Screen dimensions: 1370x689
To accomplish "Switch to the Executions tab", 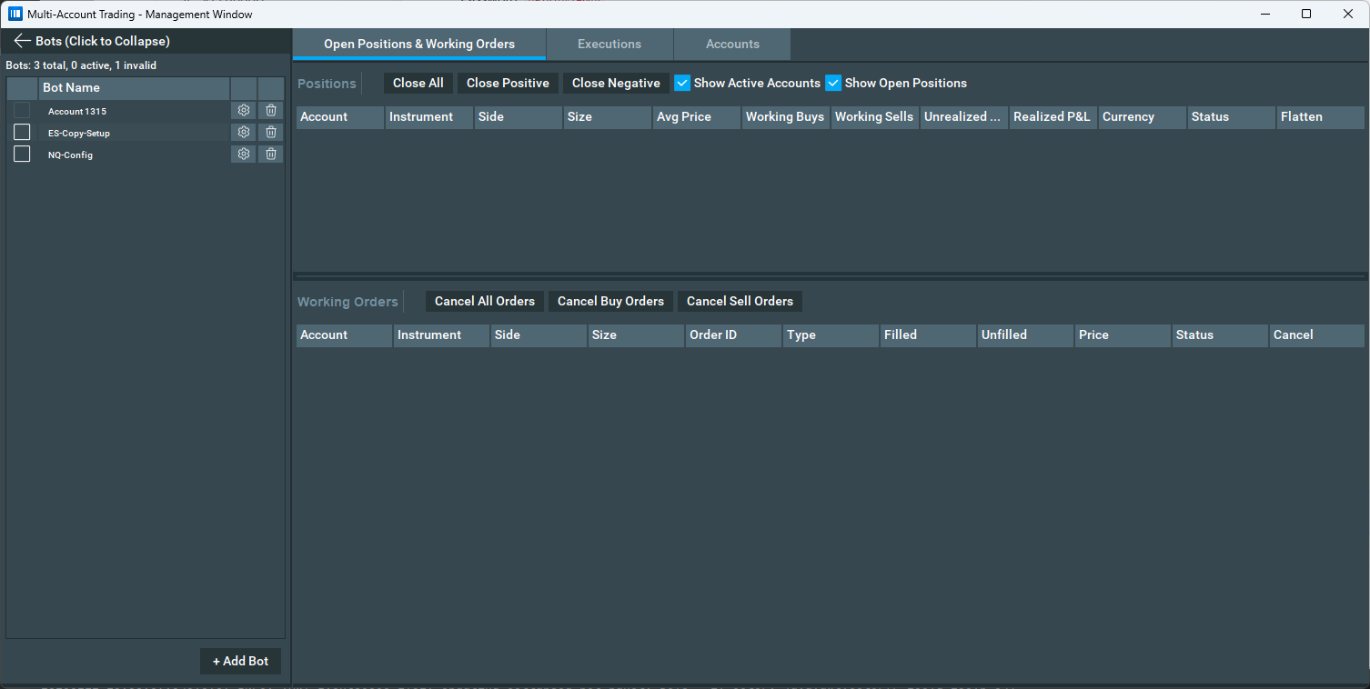I will [609, 44].
